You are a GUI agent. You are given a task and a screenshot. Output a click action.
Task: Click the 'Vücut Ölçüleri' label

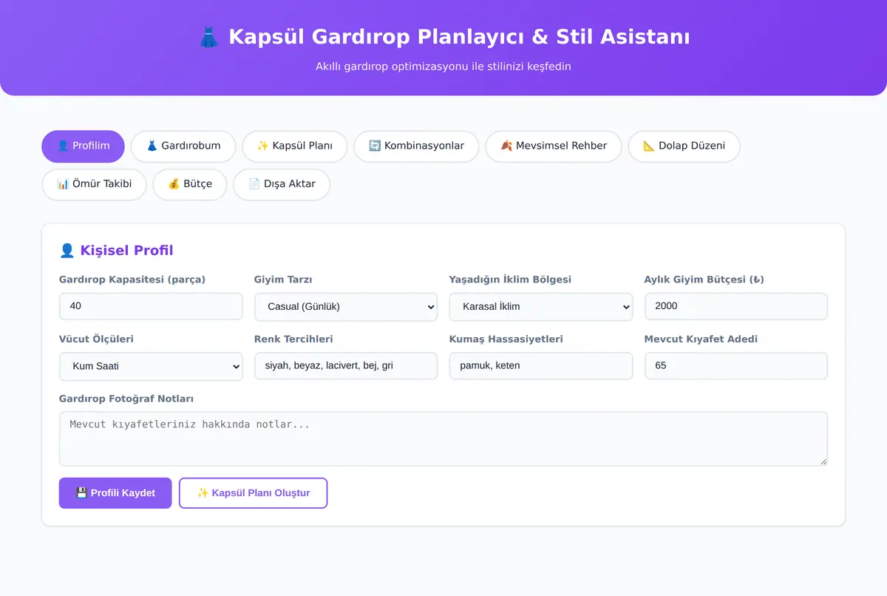(96, 339)
